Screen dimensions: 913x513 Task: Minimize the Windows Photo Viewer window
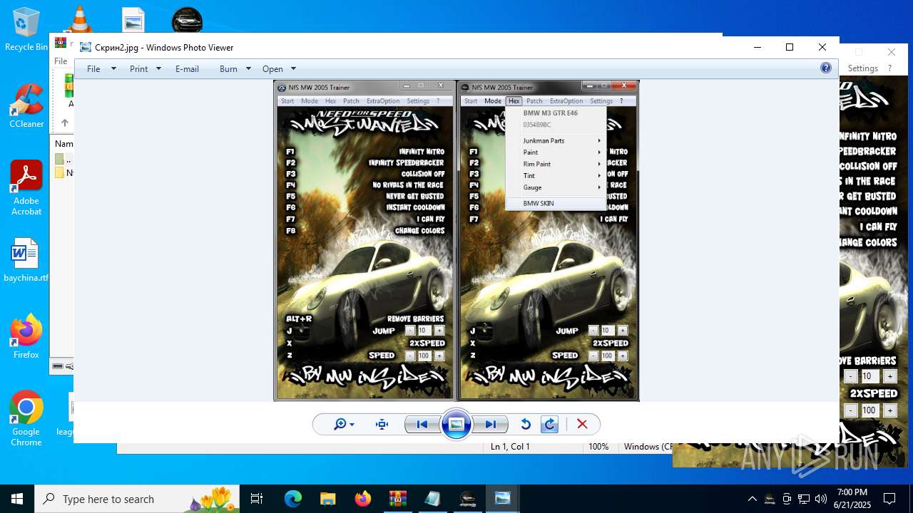pyautogui.click(x=757, y=47)
